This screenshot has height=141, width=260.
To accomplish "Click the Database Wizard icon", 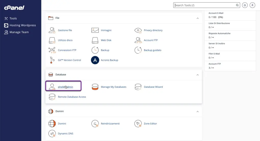I will click(x=138, y=87).
